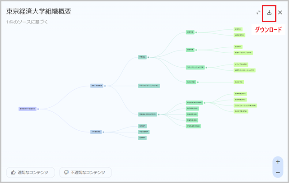
Task: Zoom in with the plus button
Action: (278, 162)
